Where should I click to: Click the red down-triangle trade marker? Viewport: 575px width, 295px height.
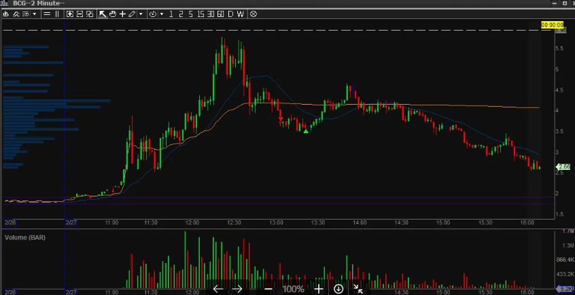(x=281, y=119)
